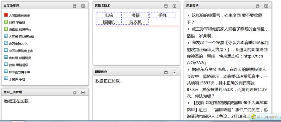Collapse the 选项卡技术 panel with its arrow
The image size is (281, 122).
coord(174,6)
